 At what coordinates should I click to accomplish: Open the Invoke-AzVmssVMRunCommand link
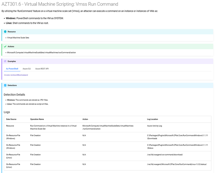pos(16,75)
